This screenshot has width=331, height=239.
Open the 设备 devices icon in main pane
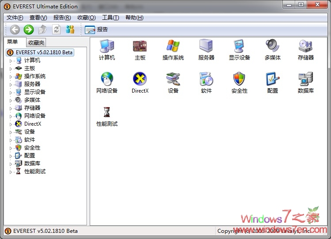click(173, 79)
